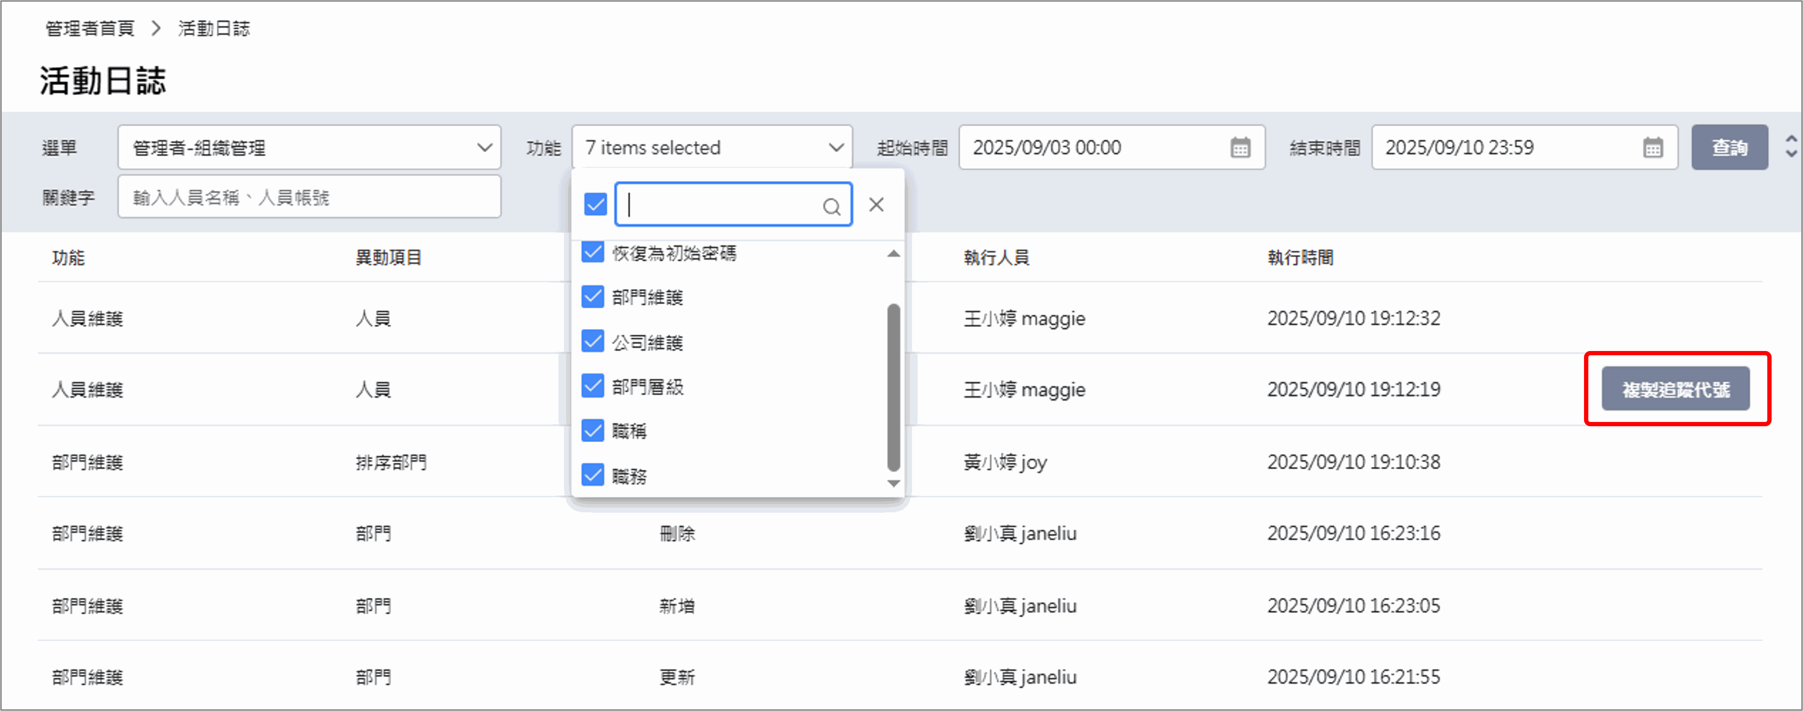Focus the 關鍵字 keyword input field
1803x711 pixels.
click(309, 197)
